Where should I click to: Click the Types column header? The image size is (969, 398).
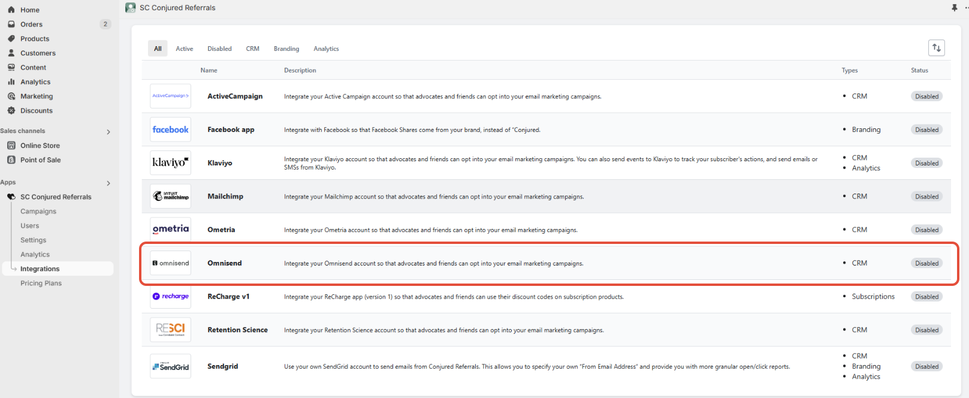pyautogui.click(x=850, y=70)
